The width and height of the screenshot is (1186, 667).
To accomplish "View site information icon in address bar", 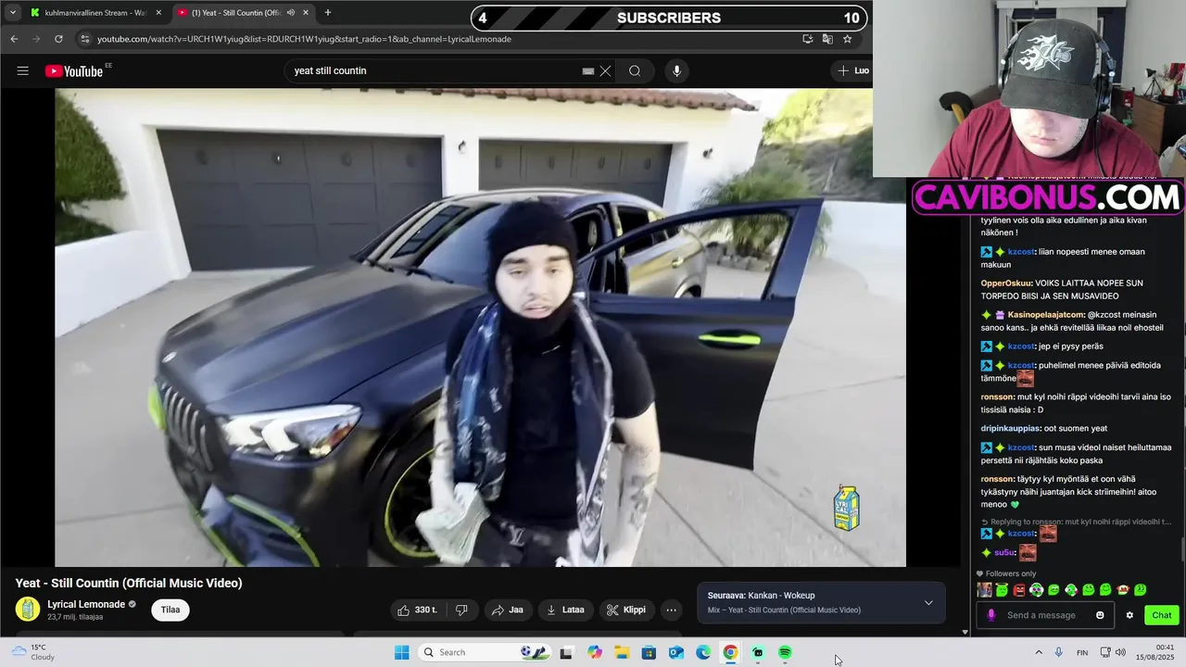I will tap(85, 39).
